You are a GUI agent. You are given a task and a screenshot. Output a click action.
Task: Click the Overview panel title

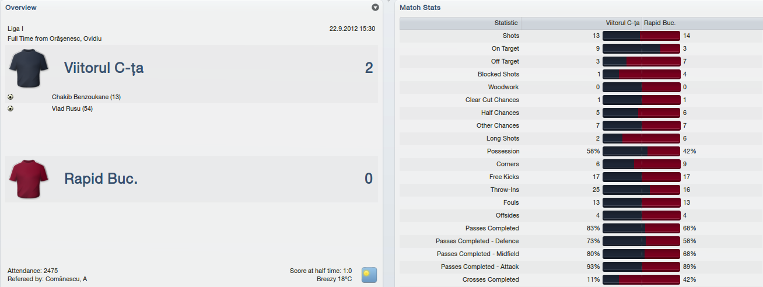[x=21, y=8]
